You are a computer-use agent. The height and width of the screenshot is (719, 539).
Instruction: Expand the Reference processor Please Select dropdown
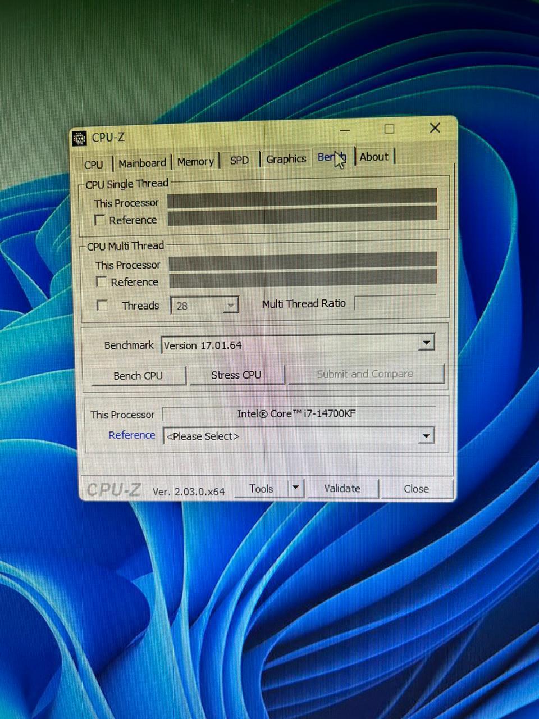[x=426, y=435]
